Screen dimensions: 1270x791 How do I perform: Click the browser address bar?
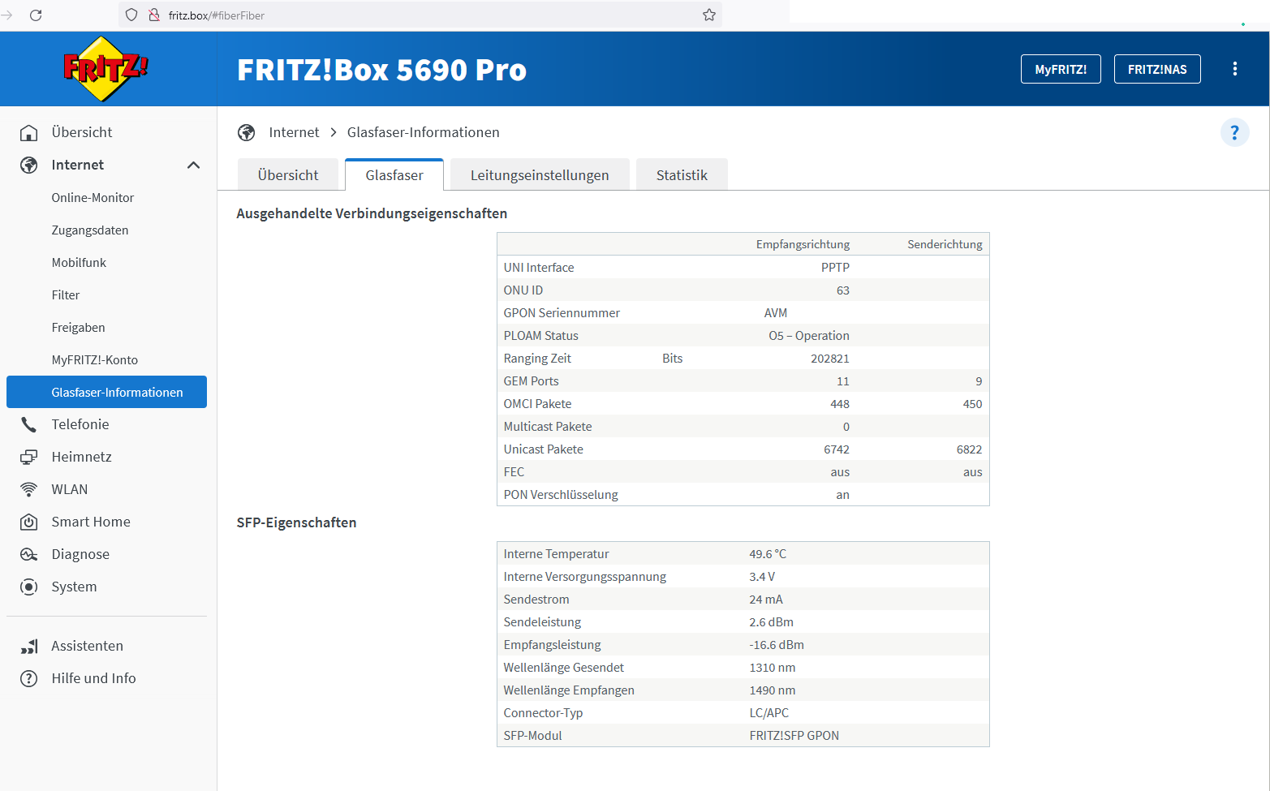coord(420,15)
